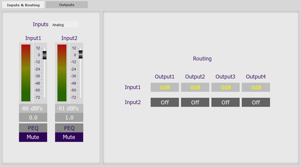301x167 pixels.
Task: Click the Input1 gain fader handle
Action: [x=44, y=55]
